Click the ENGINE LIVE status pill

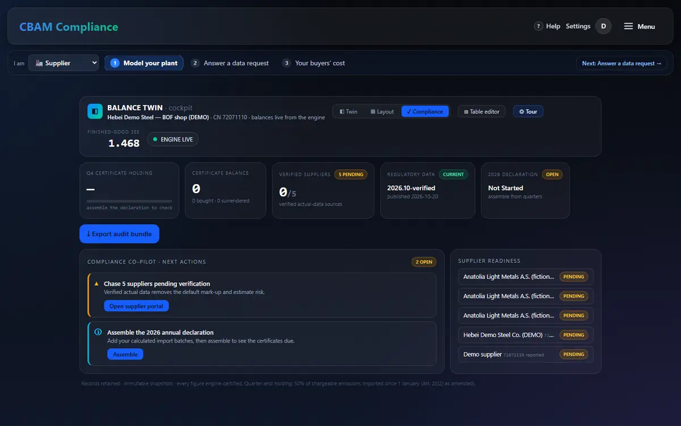pyautogui.click(x=173, y=139)
